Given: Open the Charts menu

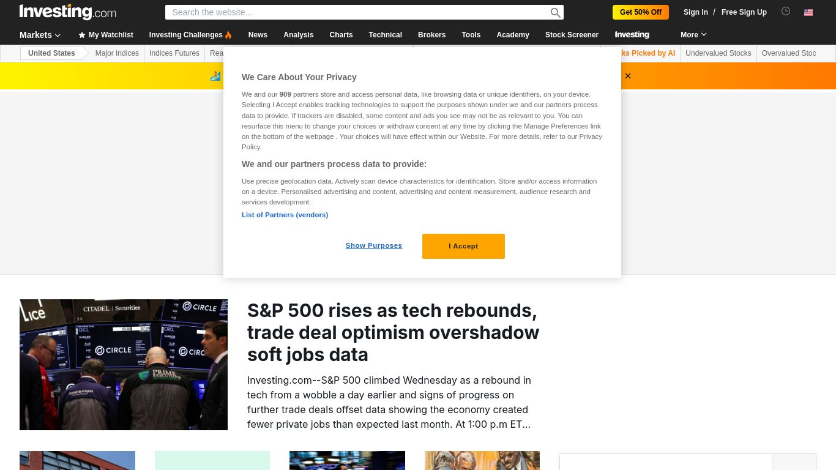Looking at the screenshot, I should [341, 35].
